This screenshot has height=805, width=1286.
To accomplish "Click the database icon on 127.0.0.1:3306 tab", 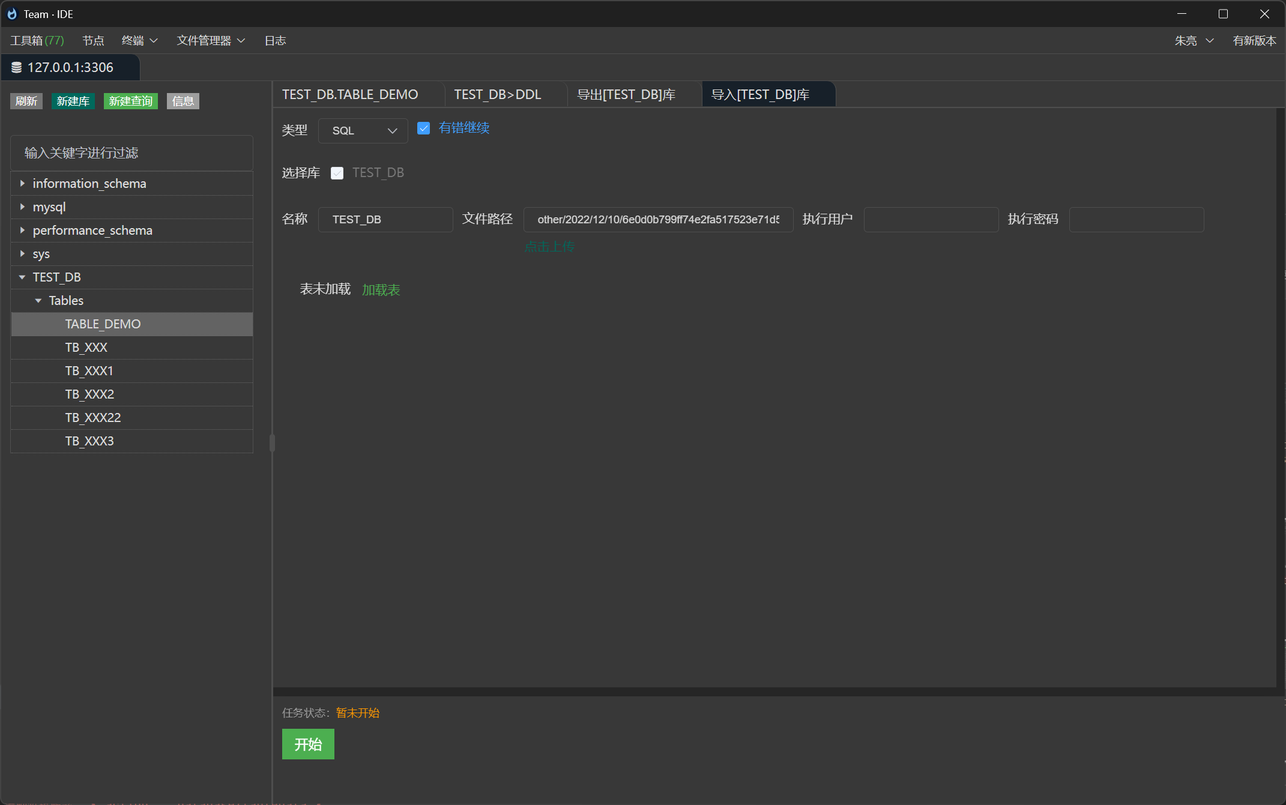I will coord(17,67).
